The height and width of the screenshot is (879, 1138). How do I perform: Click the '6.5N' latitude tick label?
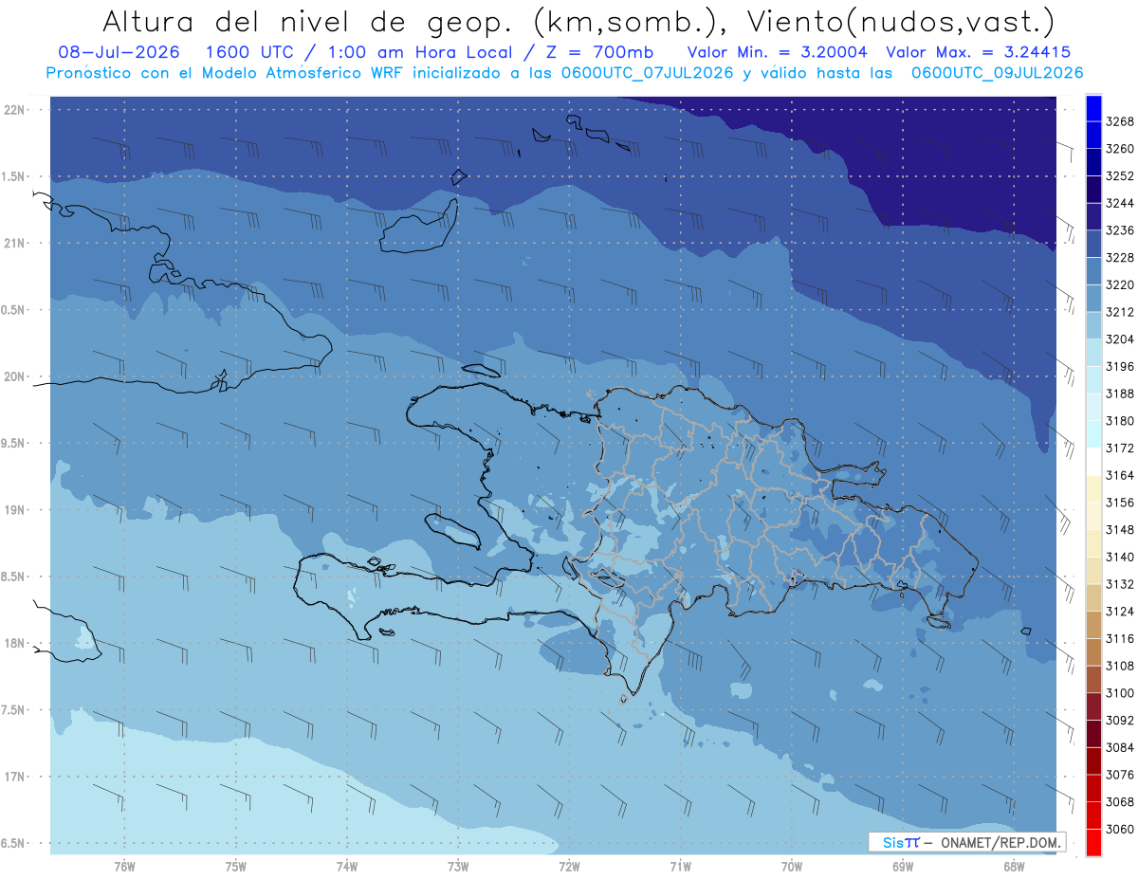[x=13, y=843]
